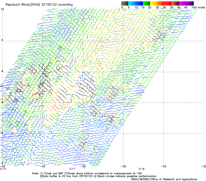The width and height of the screenshot is (206, 181).
Task: Click the orange 25–30 knots legend swatch
Action: pyautogui.click(x=161, y=3)
